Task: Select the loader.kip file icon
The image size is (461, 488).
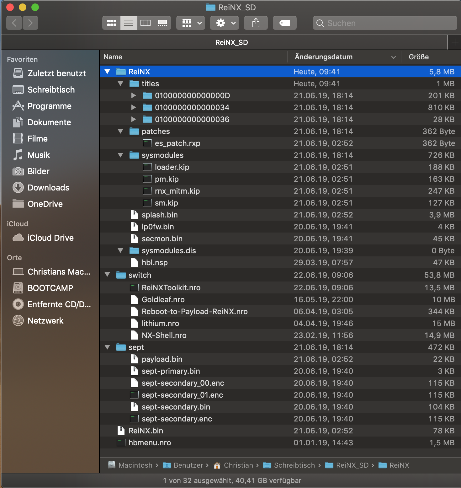Action: [x=147, y=167]
